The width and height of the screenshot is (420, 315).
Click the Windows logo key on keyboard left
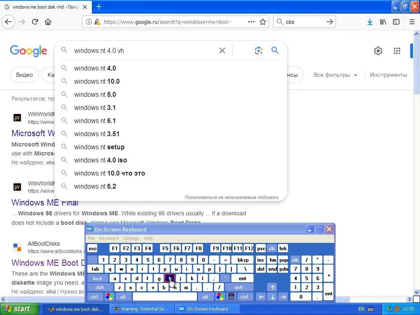click(109, 297)
